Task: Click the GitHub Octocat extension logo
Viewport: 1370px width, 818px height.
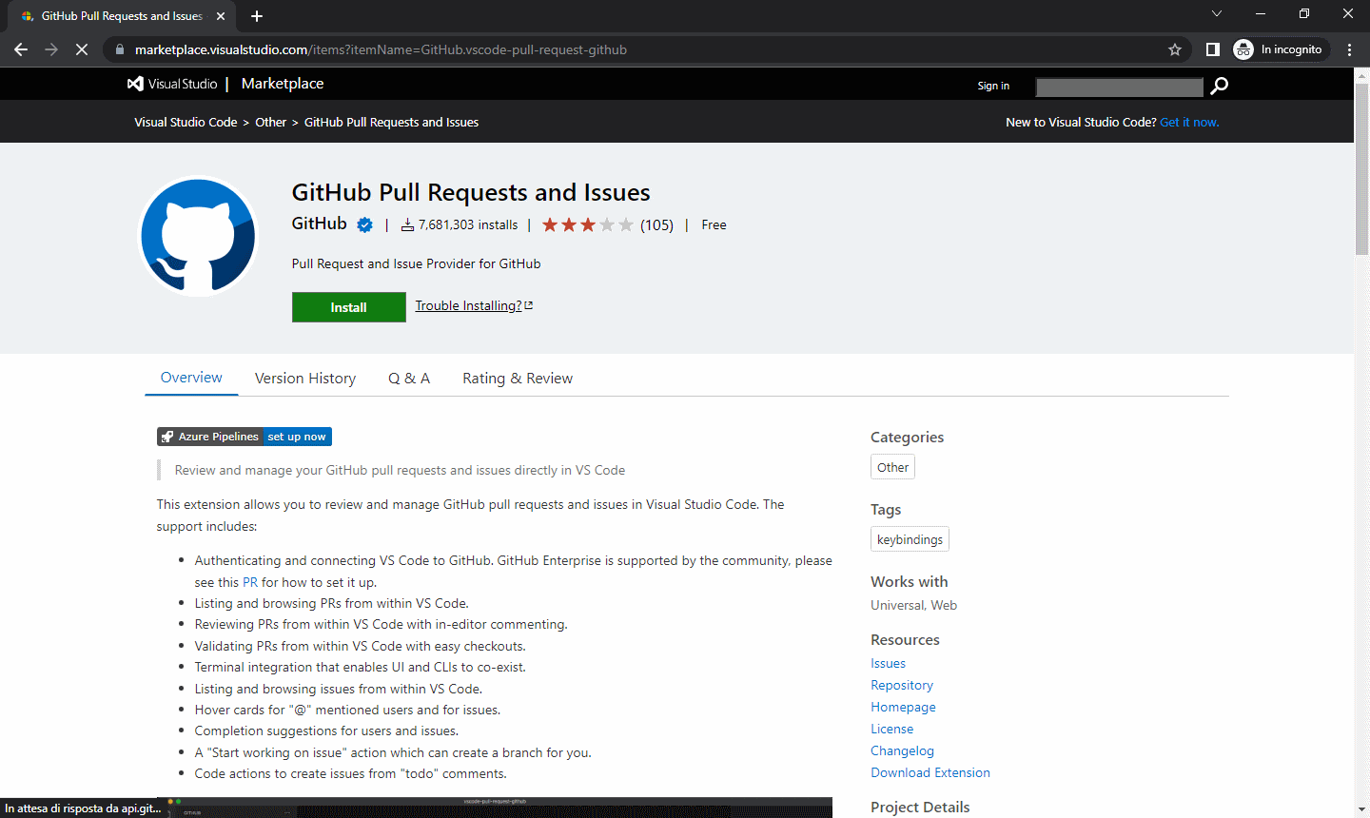Action: click(x=199, y=237)
